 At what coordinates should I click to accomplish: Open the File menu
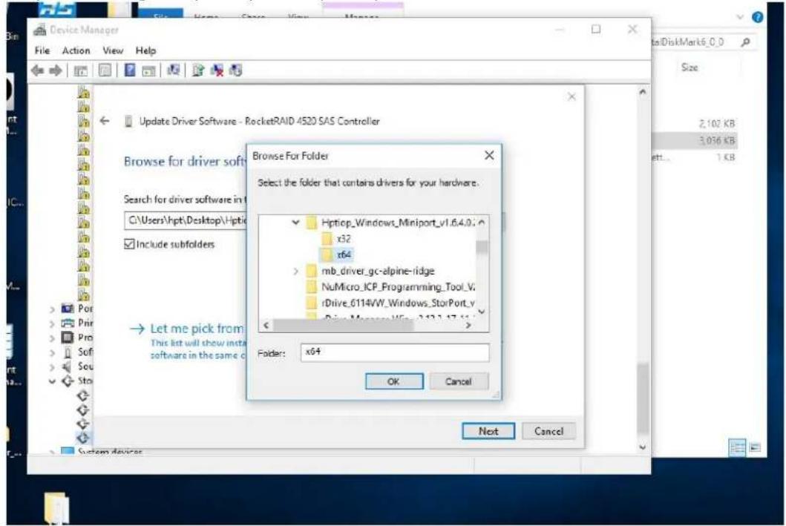coord(42,50)
